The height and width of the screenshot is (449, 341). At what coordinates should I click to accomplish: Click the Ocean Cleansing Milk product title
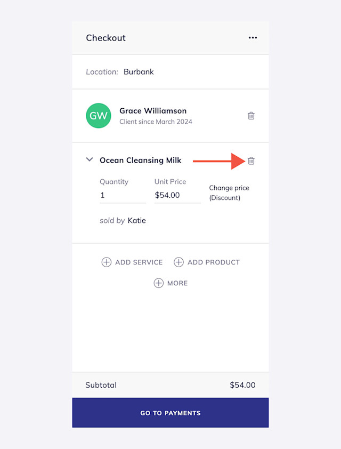tap(141, 160)
